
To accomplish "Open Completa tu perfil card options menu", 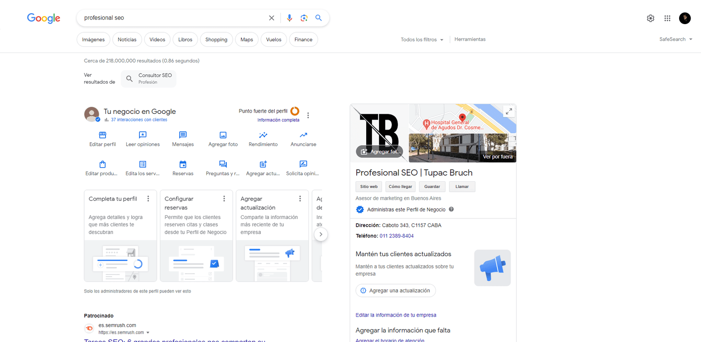I will pos(148,199).
